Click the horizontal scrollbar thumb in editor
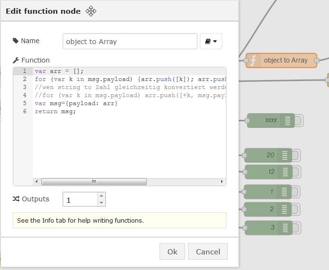Screen dimensions: 329x270 pyautogui.click(x=94, y=181)
